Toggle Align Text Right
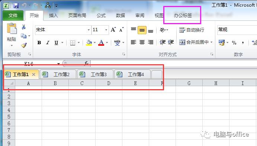Viewport: 257px width, 146px height. [151, 42]
